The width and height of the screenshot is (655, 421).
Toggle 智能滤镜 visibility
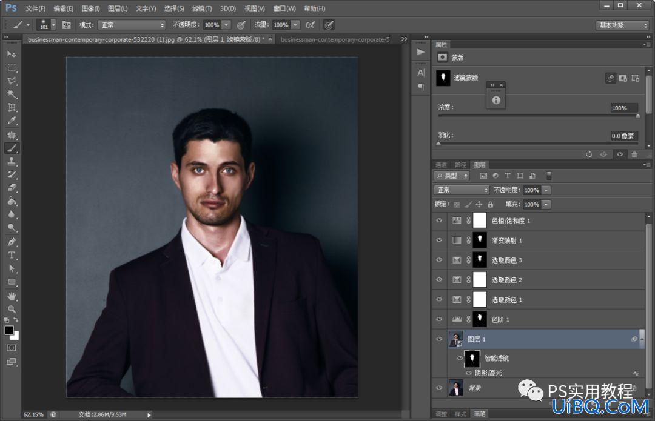click(460, 358)
